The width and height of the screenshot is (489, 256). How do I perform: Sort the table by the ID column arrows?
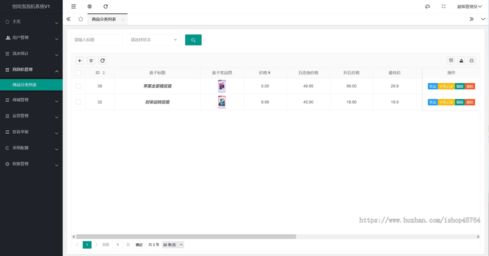click(x=104, y=73)
